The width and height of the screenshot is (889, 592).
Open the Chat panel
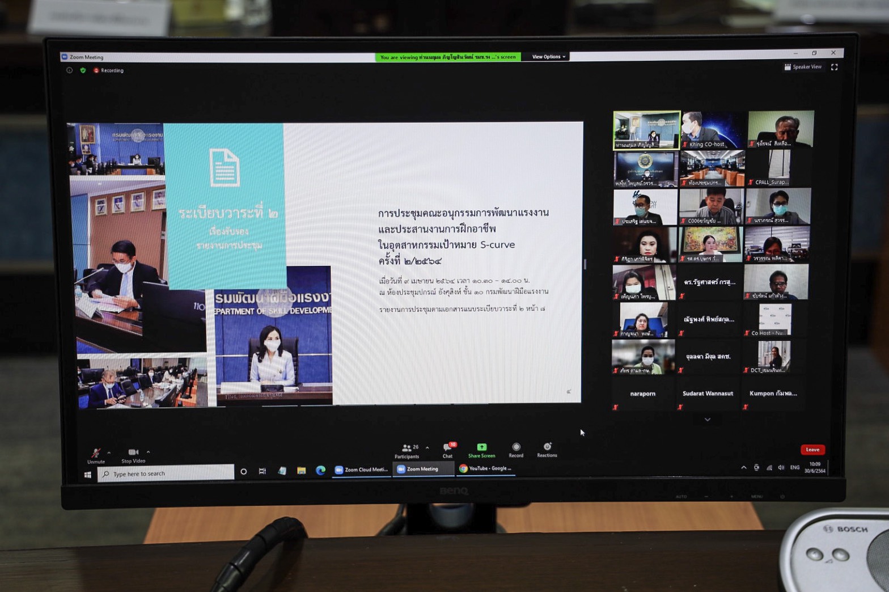[x=448, y=449]
